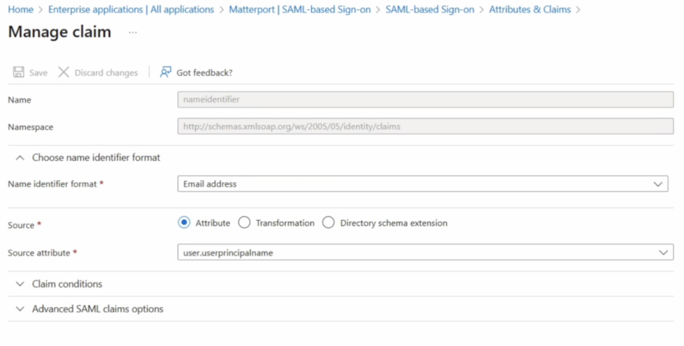Click the chevron on the Source attribute dropdown
Image resolution: width=684 pixels, height=346 pixels.
point(663,253)
